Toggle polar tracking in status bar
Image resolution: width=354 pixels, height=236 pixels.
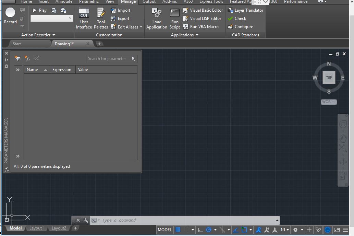(209, 230)
